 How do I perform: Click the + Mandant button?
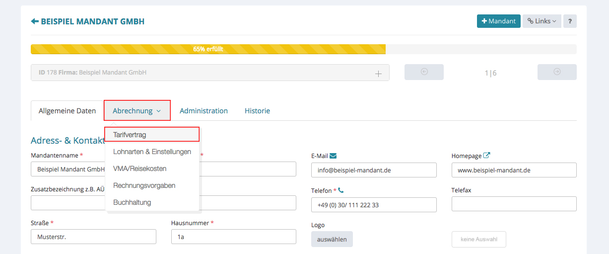coord(498,21)
